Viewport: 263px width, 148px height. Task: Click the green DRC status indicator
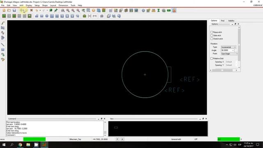[228, 139]
